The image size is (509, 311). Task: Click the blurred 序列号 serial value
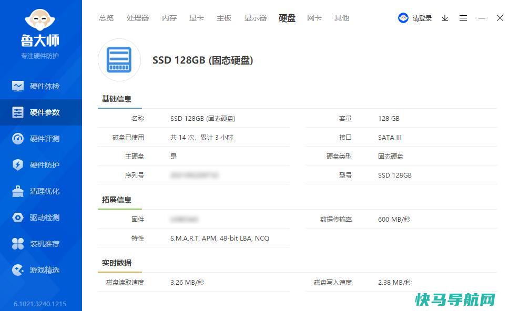194,175
